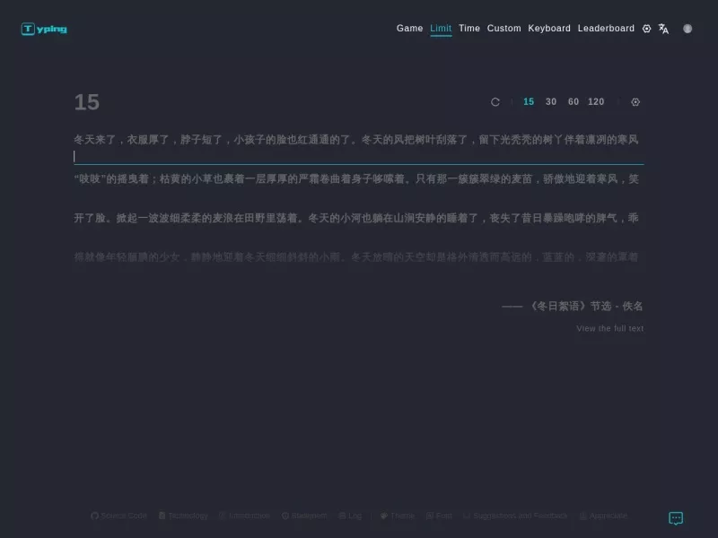Click the restart refresh icon
Screen dimensions: 718x538
click(x=495, y=102)
